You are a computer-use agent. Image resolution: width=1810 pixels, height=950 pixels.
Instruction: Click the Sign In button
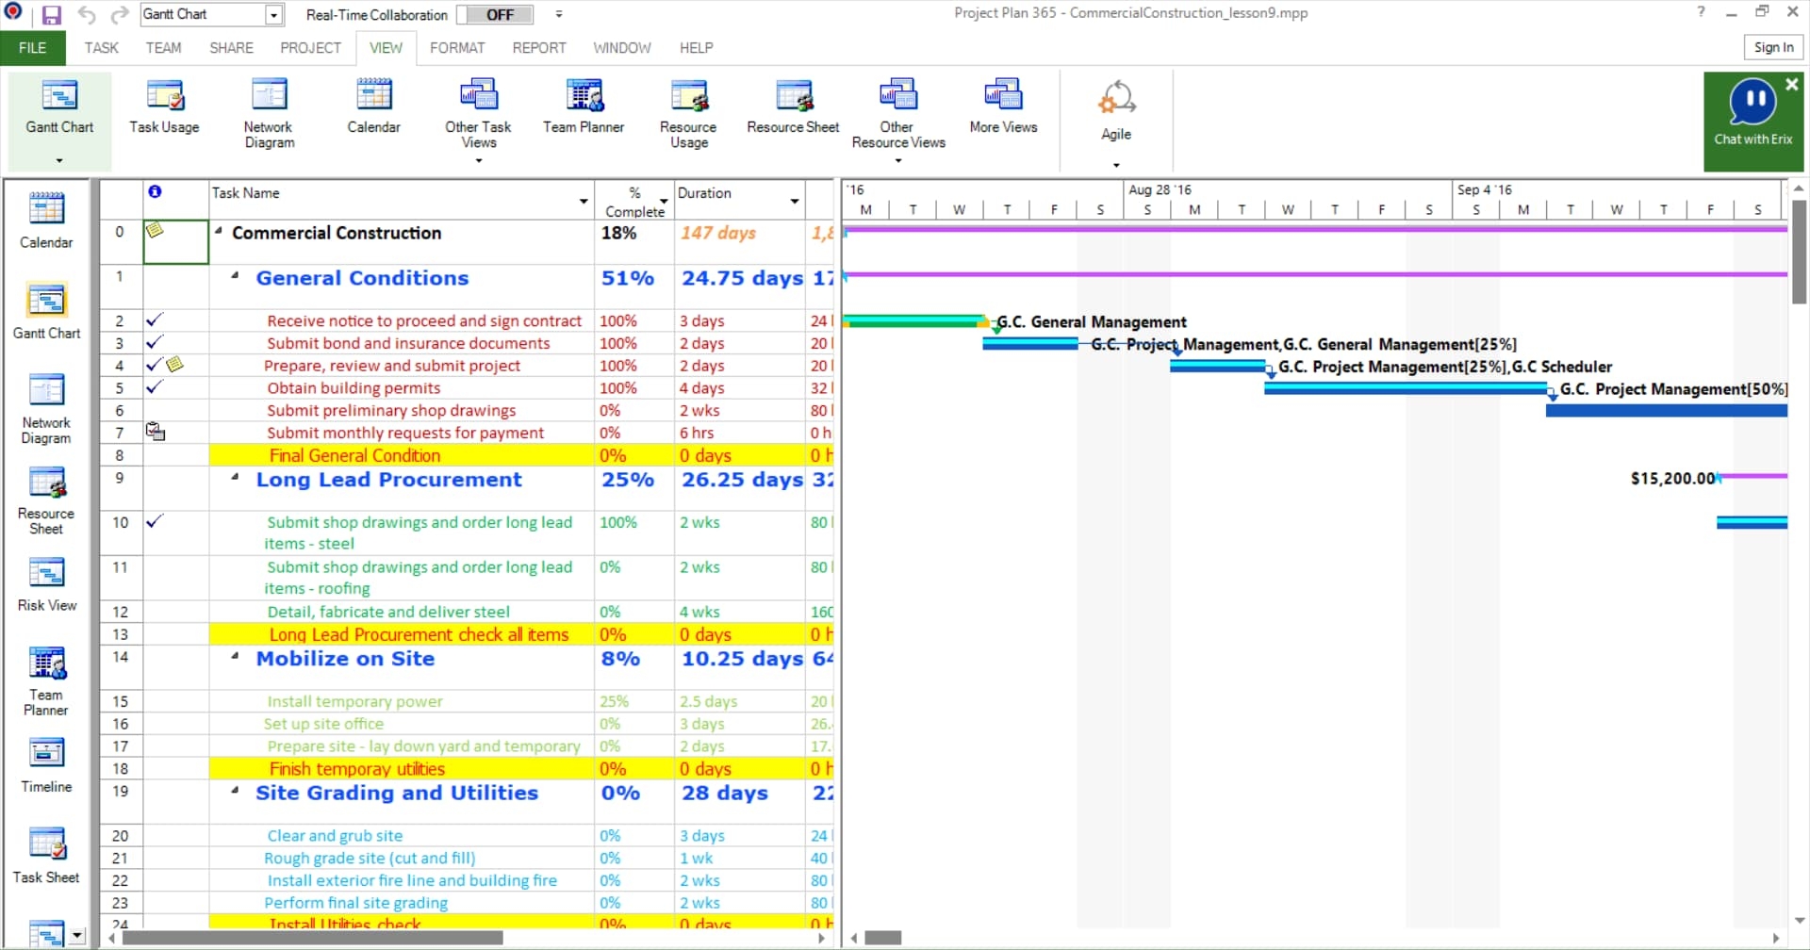1772,48
